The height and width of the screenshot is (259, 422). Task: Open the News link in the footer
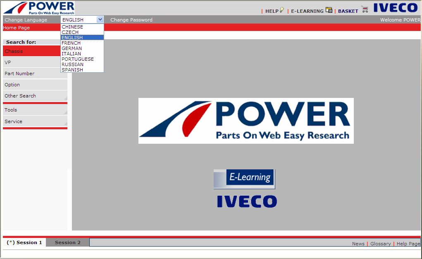(358, 244)
